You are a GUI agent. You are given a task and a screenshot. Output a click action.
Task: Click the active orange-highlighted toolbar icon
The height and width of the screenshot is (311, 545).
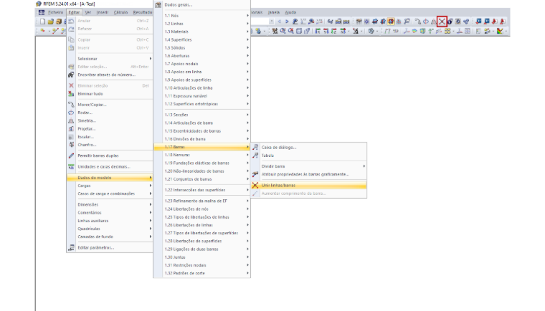tap(391, 21)
